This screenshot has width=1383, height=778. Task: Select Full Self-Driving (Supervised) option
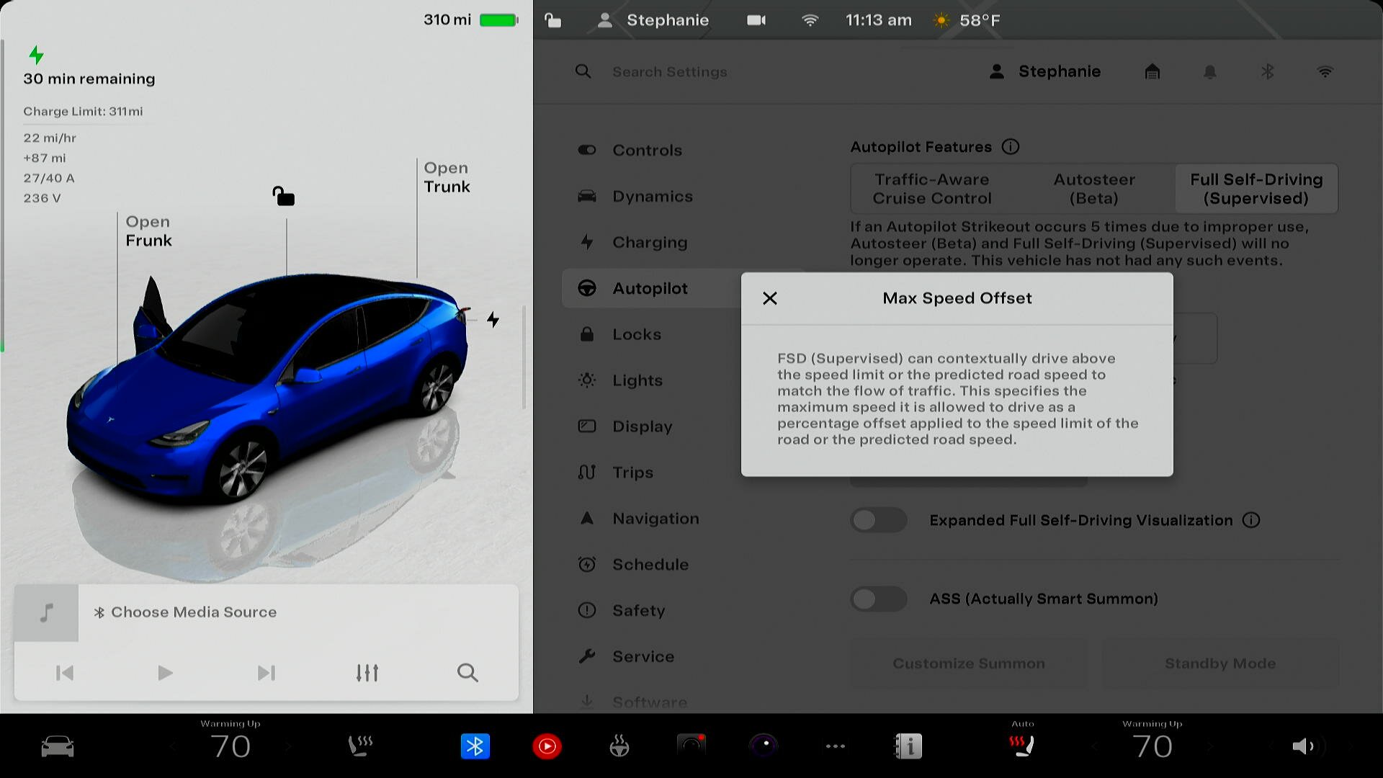click(x=1256, y=189)
